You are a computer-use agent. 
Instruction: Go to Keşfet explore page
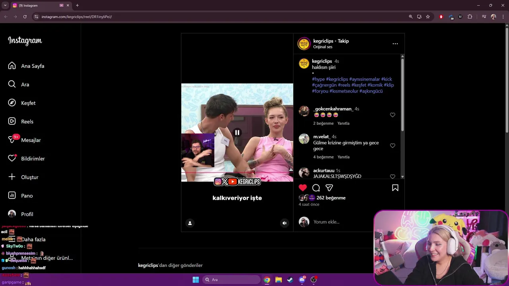pyautogui.click(x=22, y=103)
